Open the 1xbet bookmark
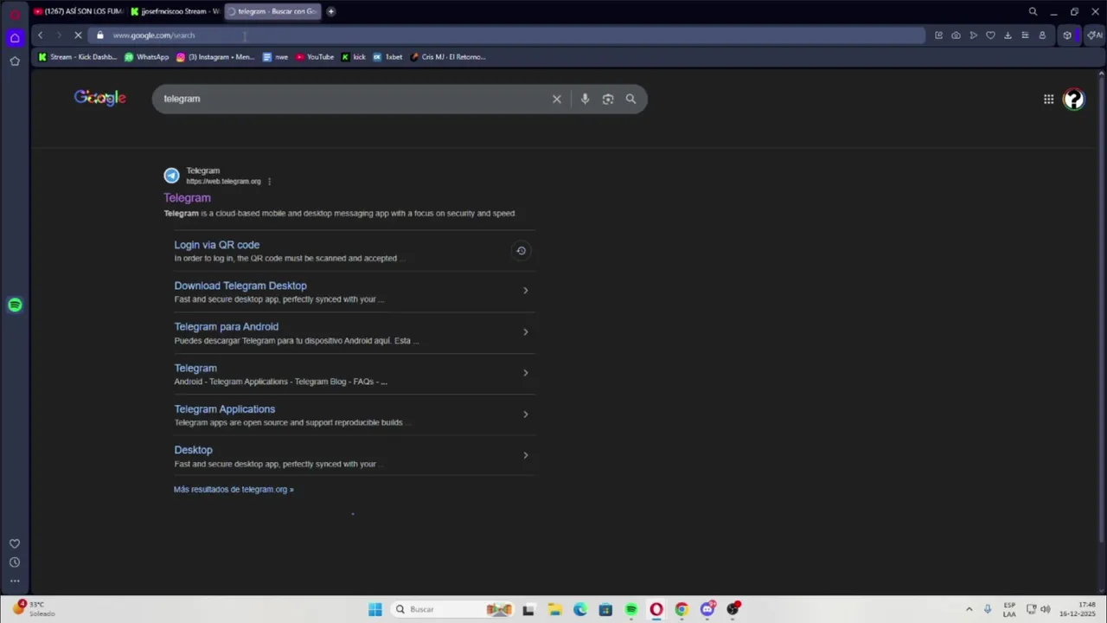The height and width of the screenshot is (623, 1107). pyautogui.click(x=387, y=57)
